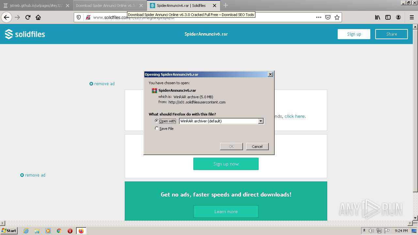Open the network tray icon

379,231
